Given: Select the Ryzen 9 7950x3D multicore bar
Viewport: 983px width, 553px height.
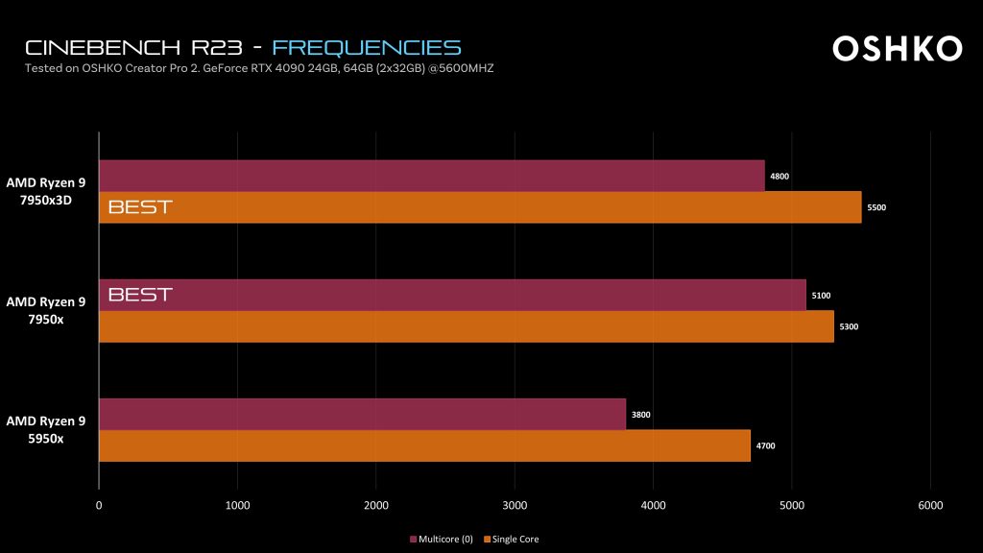Looking at the screenshot, I should (x=432, y=176).
